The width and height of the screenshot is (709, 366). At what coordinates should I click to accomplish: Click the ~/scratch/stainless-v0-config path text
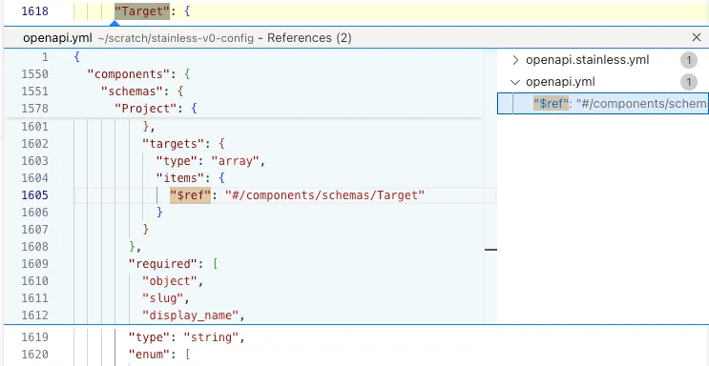(176, 38)
